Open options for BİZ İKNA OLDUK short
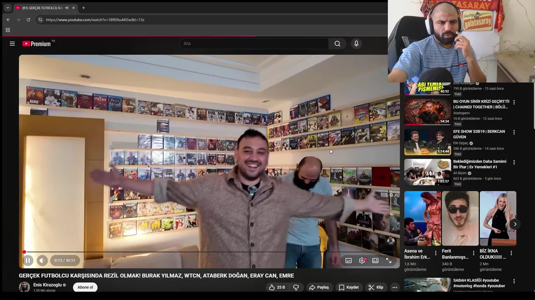 (511, 253)
